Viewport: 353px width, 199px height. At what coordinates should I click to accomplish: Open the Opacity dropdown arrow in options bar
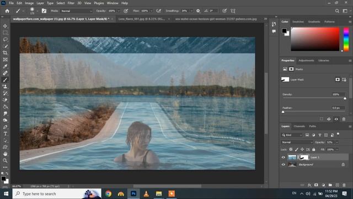click(x=119, y=11)
